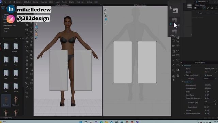The height and width of the screenshot is (123, 218).
Task: Select left pattern piece in 2D window
Action: 123,62
